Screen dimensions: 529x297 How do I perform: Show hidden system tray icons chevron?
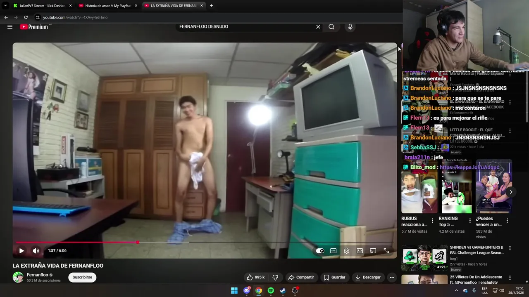tap(456, 290)
